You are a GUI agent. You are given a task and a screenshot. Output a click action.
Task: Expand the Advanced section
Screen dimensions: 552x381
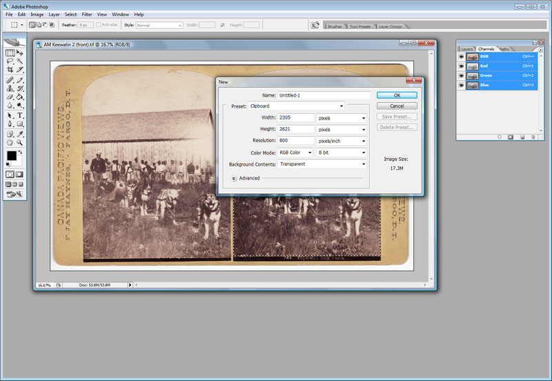(234, 178)
